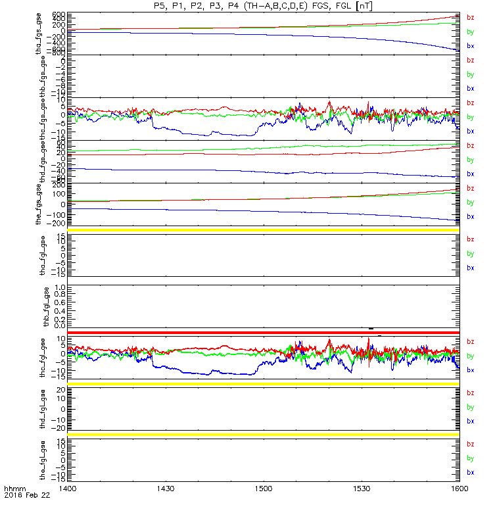Image resolution: width=493 pixels, height=526 pixels.
Task: Click the thb_fgs_gse axis label
Action: tap(43, 76)
